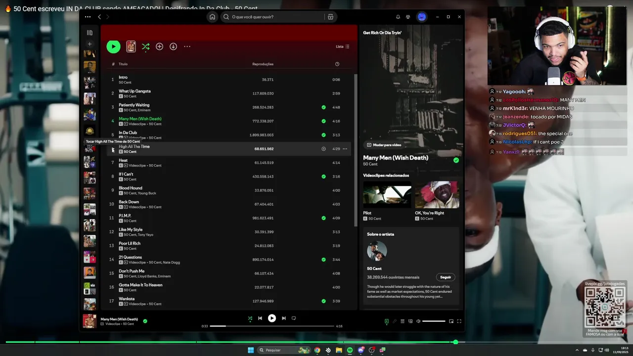Skip to next track
This screenshot has height=356, width=633.
(283, 318)
